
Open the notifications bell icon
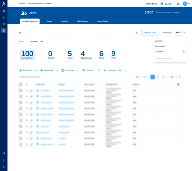[178, 4]
